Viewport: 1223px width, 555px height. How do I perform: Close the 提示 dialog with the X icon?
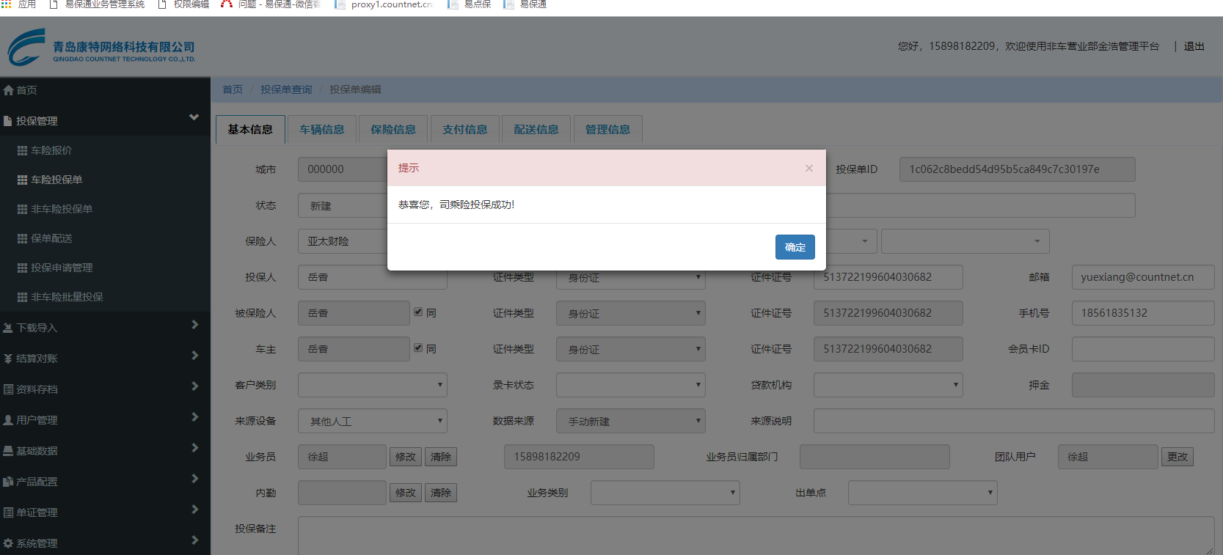point(808,168)
